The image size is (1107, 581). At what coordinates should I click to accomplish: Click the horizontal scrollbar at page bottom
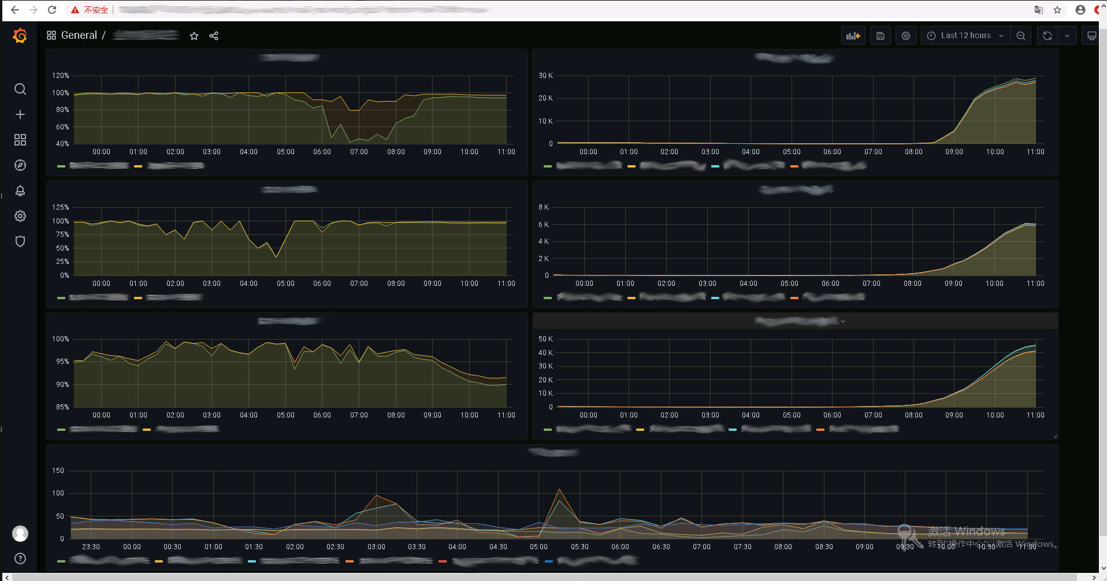[543, 577]
